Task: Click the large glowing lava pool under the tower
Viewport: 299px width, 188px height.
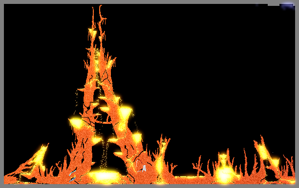Action: [x=104, y=176]
